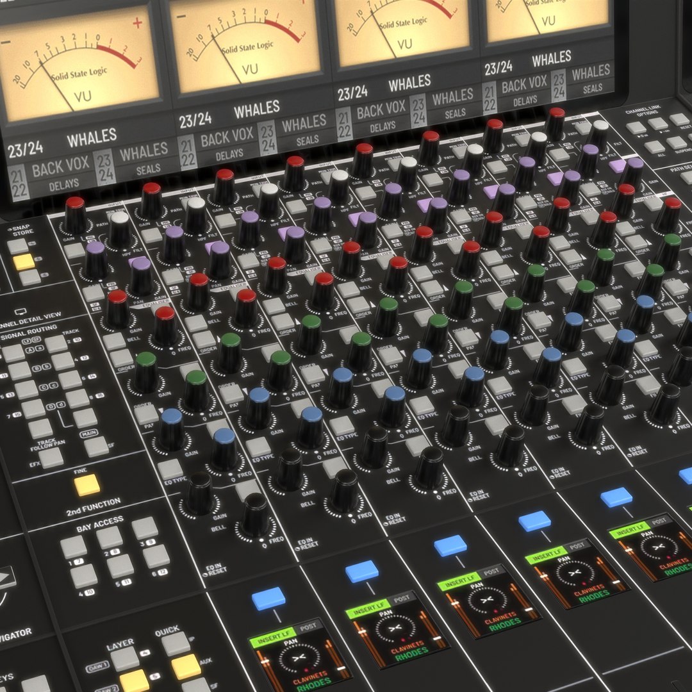Turn the black FREQ knob on first channel
This screenshot has width=692, height=692.
(x=256, y=515)
